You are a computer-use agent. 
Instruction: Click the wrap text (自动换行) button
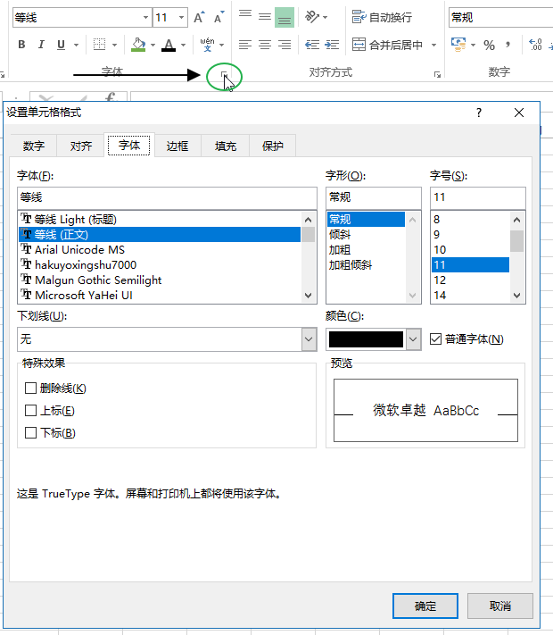pos(383,17)
